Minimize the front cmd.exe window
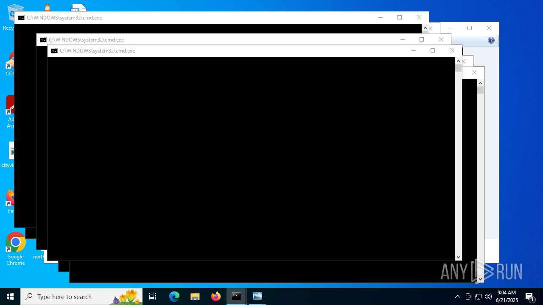This screenshot has width=543, height=305. click(x=413, y=50)
